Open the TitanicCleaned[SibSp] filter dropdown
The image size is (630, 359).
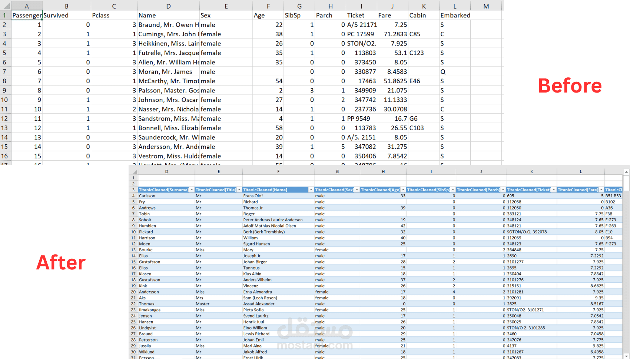[x=452, y=190]
